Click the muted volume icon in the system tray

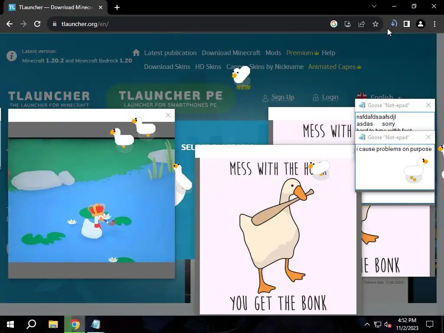click(x=388, y=324)
